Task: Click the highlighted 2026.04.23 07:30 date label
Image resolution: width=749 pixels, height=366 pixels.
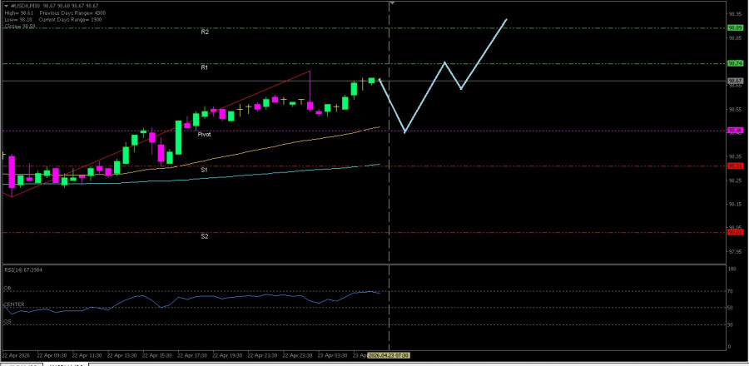Action: (x=389, y=355)
